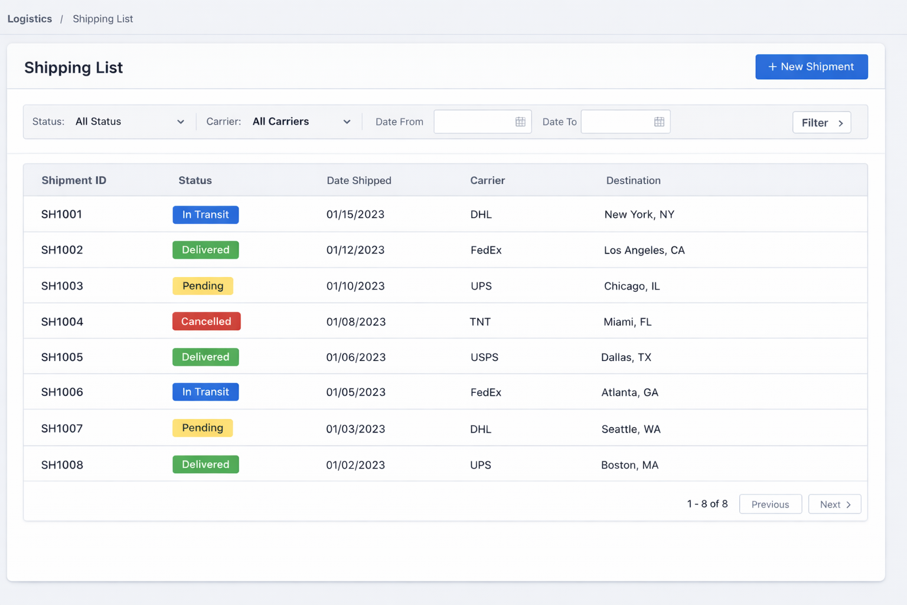The width and height of the screenshot is (907, 605).
Task: Click the Destination column header
Action: click(x=633, y=180)
